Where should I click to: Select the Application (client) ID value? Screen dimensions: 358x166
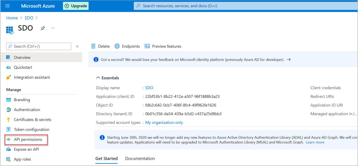(x=182, y=97)
